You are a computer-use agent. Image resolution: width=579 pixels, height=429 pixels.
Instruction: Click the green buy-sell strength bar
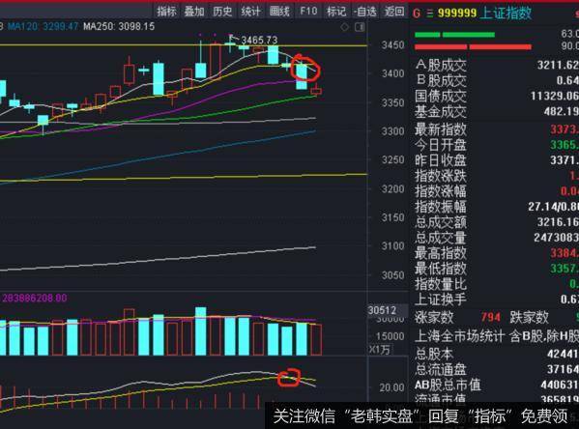point(454,35)
